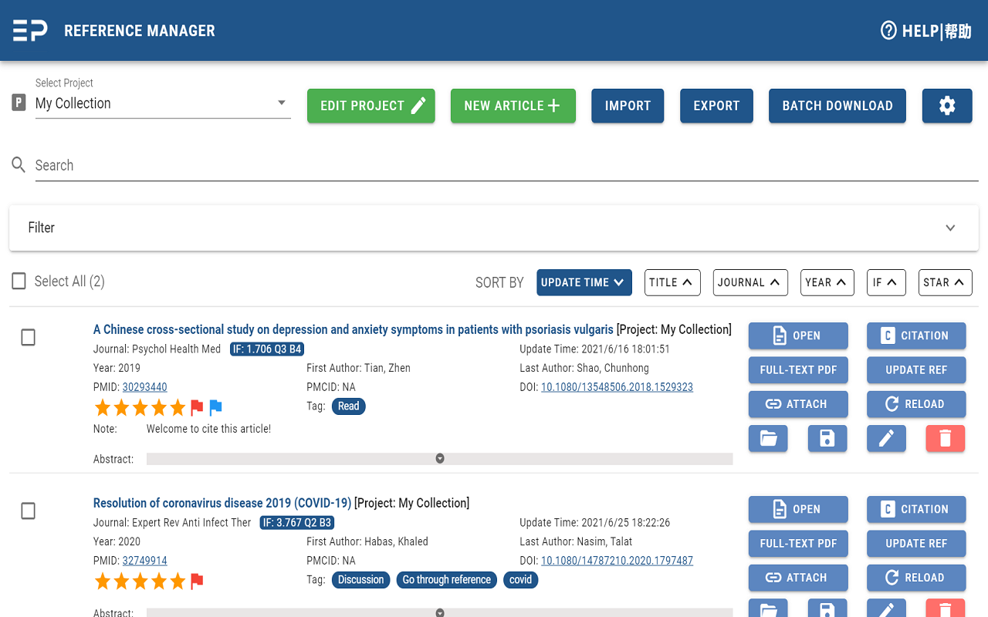This screenshot has width=988, height=617.
Task: Open the Select Project dropdown
Action: [x=163, y=103]
